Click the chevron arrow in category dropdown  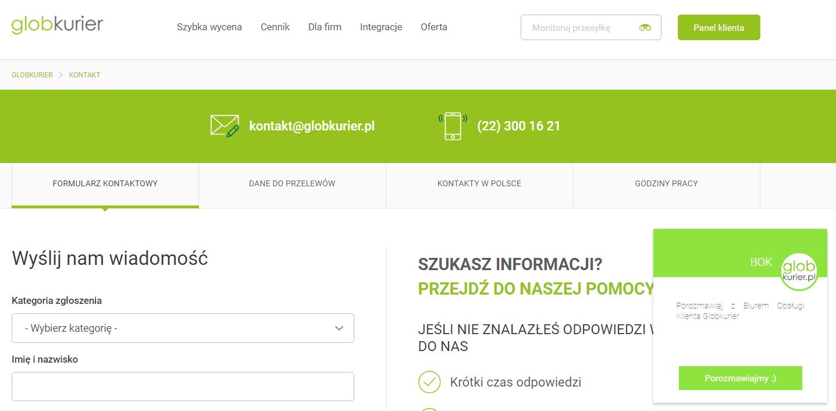(339, 328)
